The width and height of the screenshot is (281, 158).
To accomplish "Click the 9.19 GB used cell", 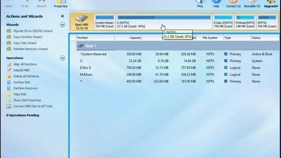I will tap(163, 61).
